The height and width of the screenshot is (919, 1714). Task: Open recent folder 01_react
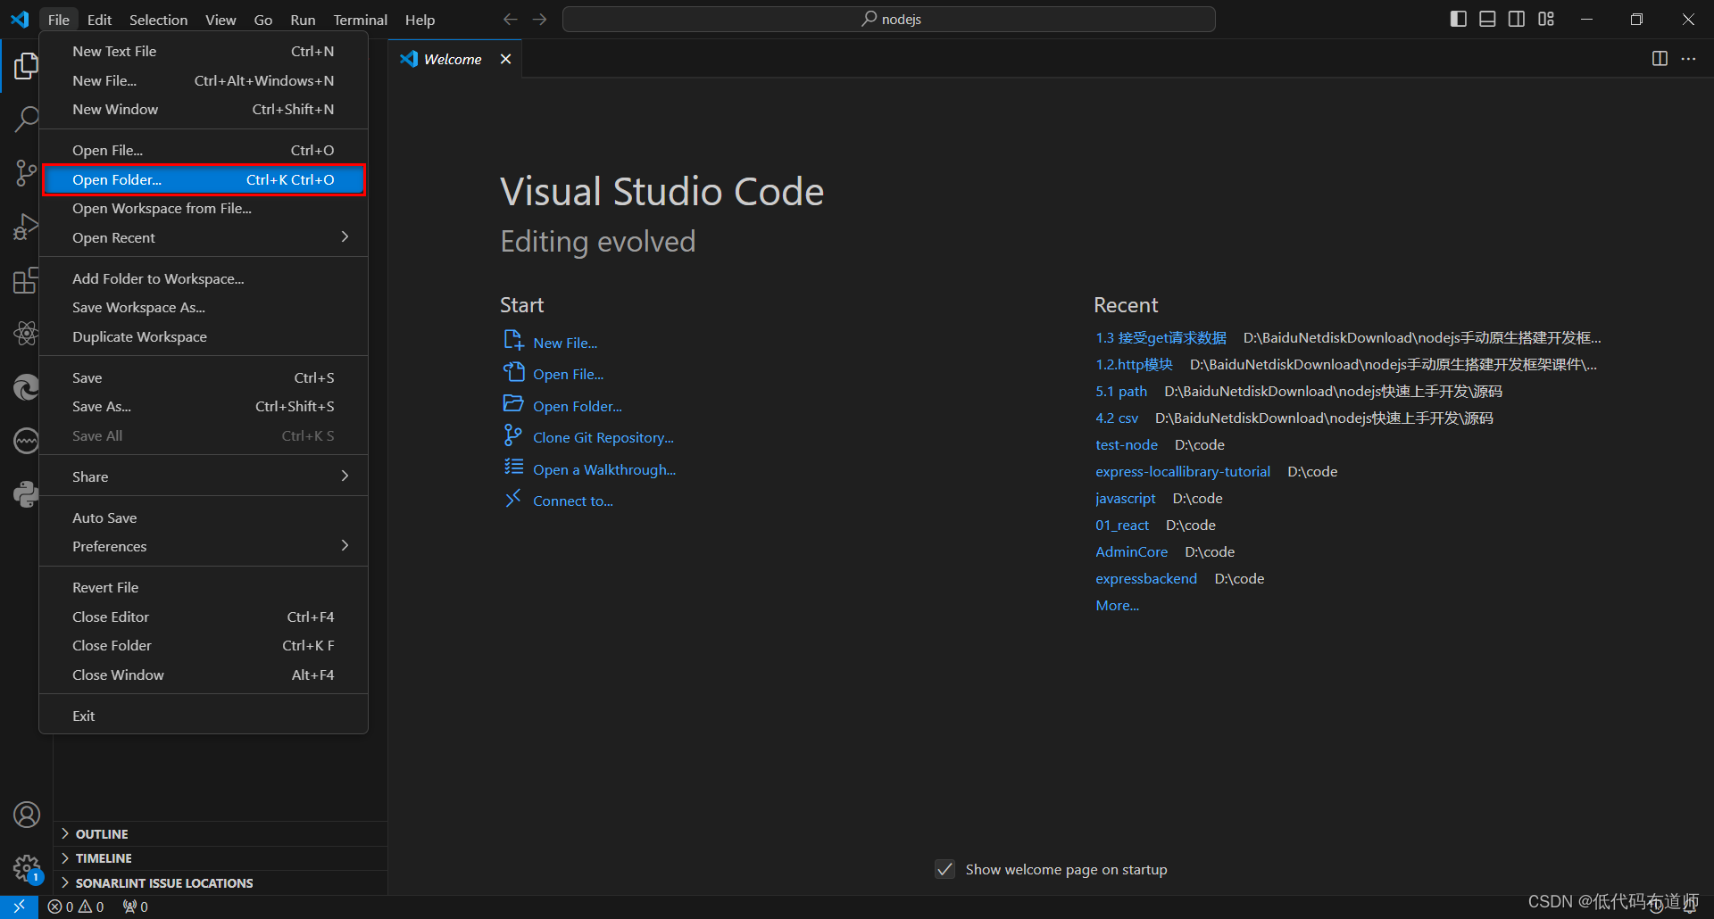click(x=1122, y=525)
